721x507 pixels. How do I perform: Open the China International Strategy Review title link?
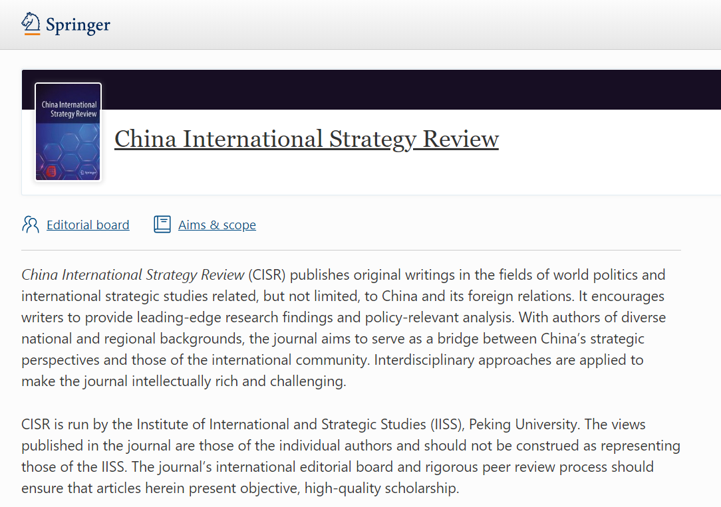(306, 139)
